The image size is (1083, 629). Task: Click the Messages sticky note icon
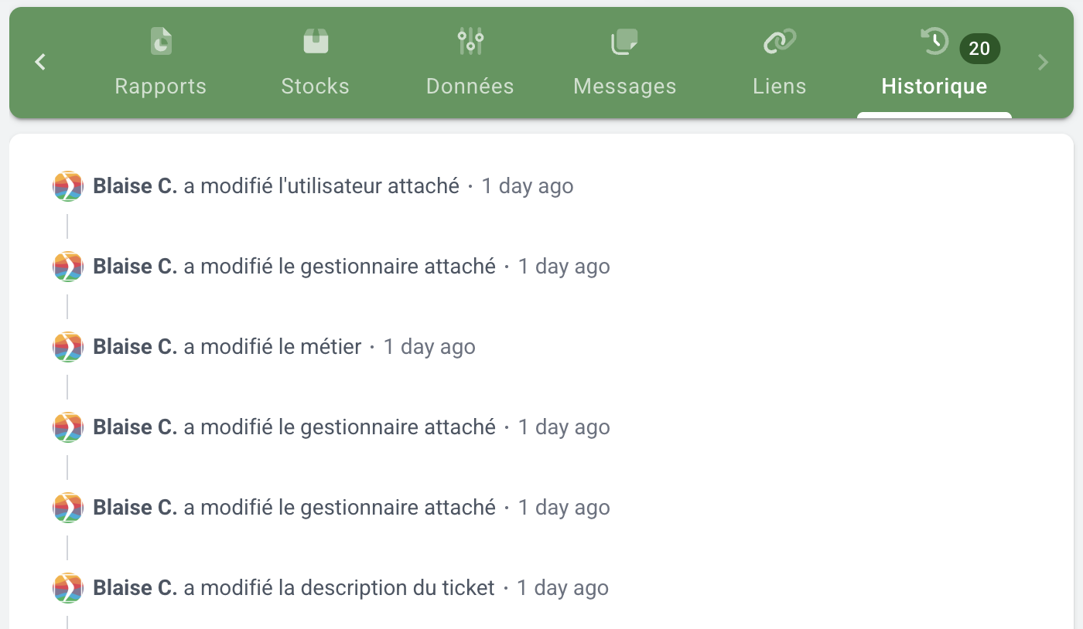(x=624, y=42)
